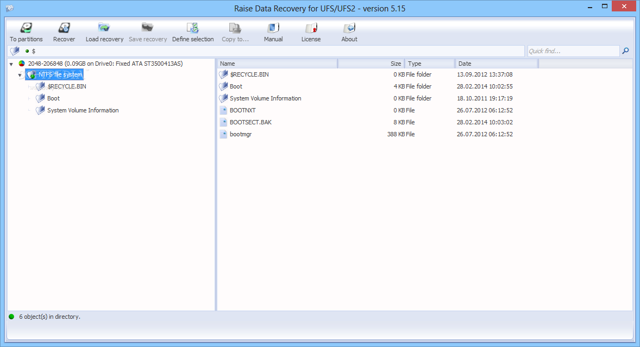Click System Volume Information icon in file list
This screenshot has height=347, width=640.
pyautogui.click(x=223, y=98)
